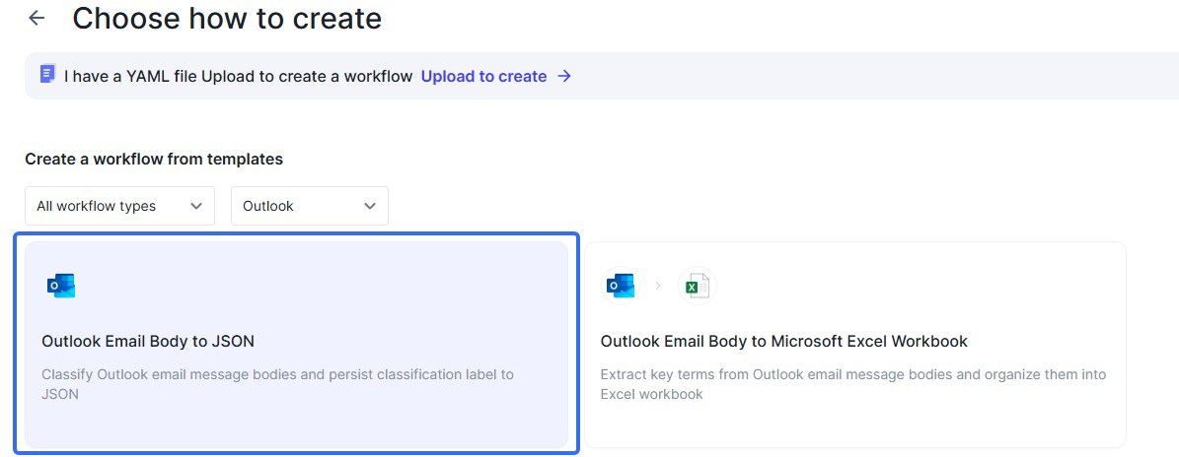Select Outlook Email Body to JSON template
The width and height of the screenshot is (1179, 457).
tap(296, 345)
